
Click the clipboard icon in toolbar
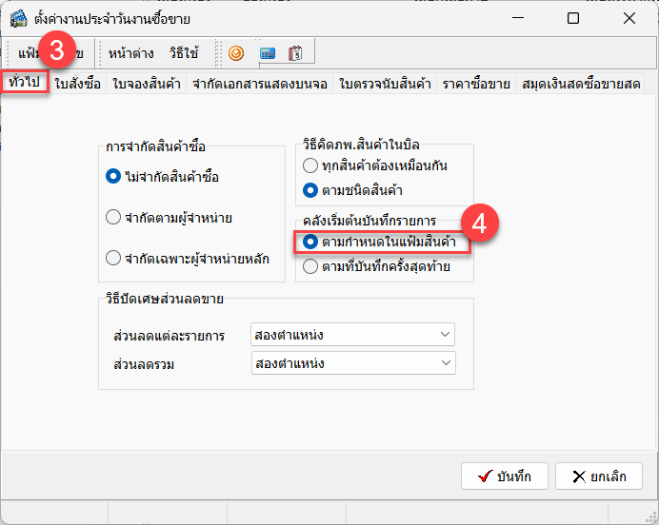pos(295,53)
